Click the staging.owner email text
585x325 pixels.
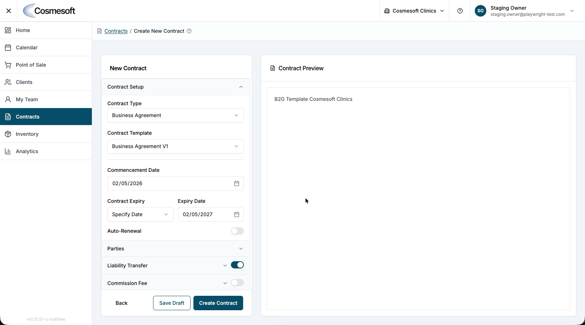coord(528,14)
